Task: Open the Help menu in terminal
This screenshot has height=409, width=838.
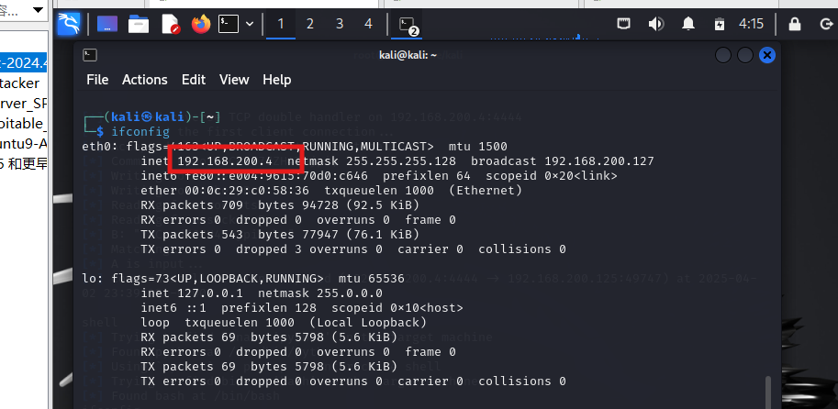Action: 277,80
